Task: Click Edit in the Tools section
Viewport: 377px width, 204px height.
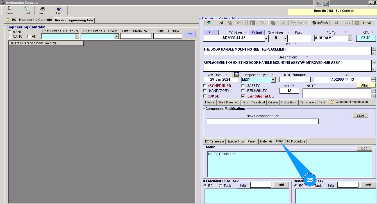Action: click(364, 148)
